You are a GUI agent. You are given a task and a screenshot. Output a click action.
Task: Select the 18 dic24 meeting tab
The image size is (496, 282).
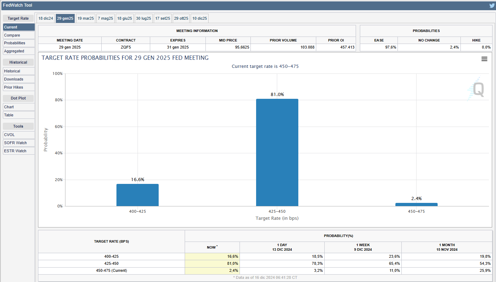tap(46, 18)
